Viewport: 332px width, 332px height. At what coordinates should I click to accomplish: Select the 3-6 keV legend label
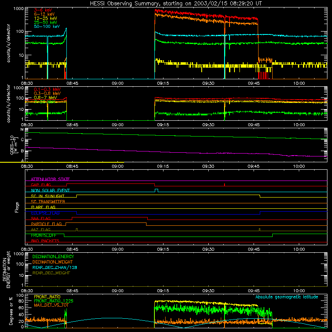click(x=43, y=10)
